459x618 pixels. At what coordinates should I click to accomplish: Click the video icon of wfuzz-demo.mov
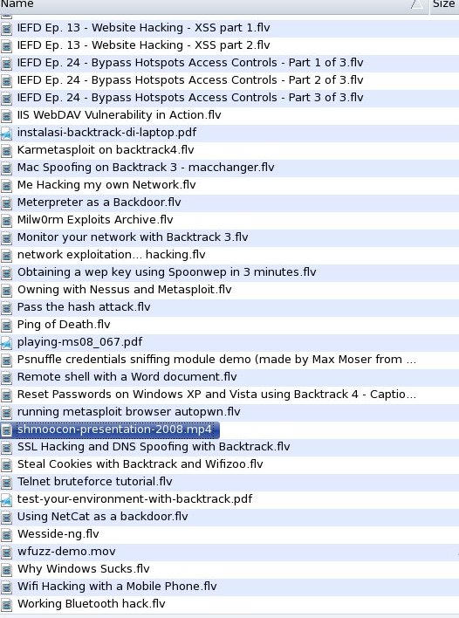[6, 553]
